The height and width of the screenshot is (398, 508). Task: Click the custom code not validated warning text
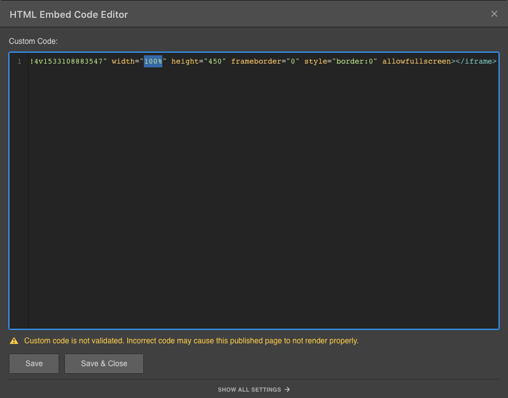[x=191, y=341]
